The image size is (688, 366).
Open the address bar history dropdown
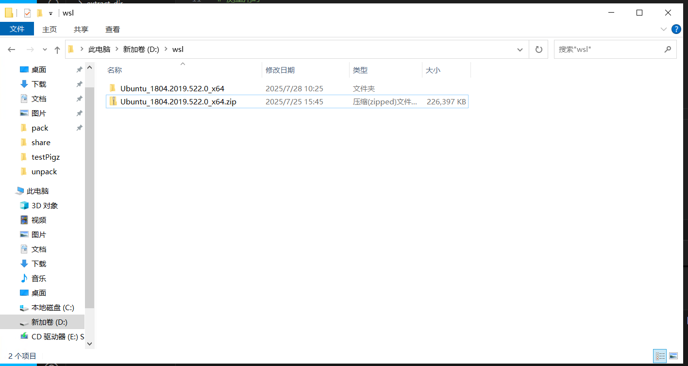[x=520, y=50]
